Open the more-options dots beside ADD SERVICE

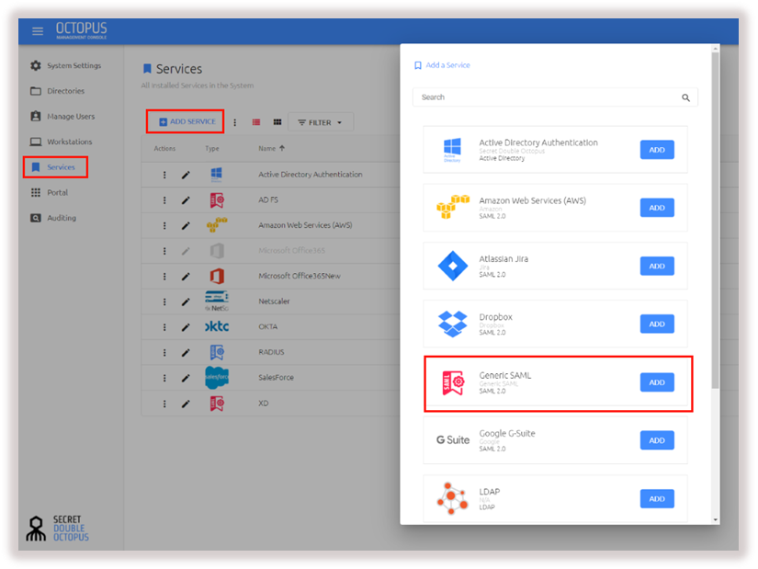click(x=235, y=122)
